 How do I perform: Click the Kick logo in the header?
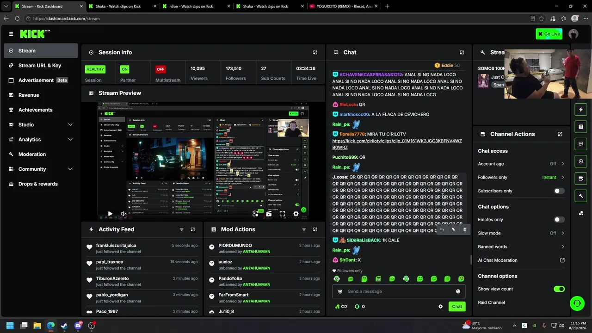coord(35,34)
